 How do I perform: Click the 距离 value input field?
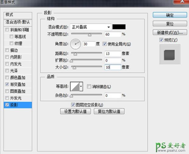[112, 54]
